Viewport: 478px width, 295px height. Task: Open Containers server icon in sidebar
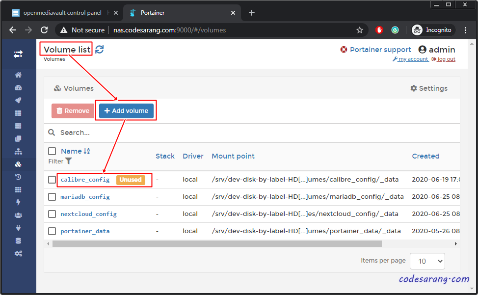(18, 126)
